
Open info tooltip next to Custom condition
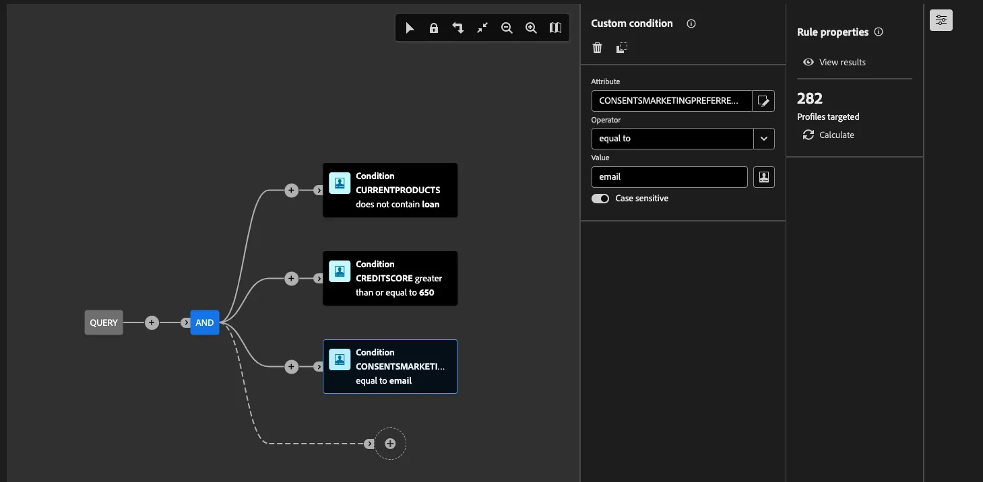pos(691,24)
